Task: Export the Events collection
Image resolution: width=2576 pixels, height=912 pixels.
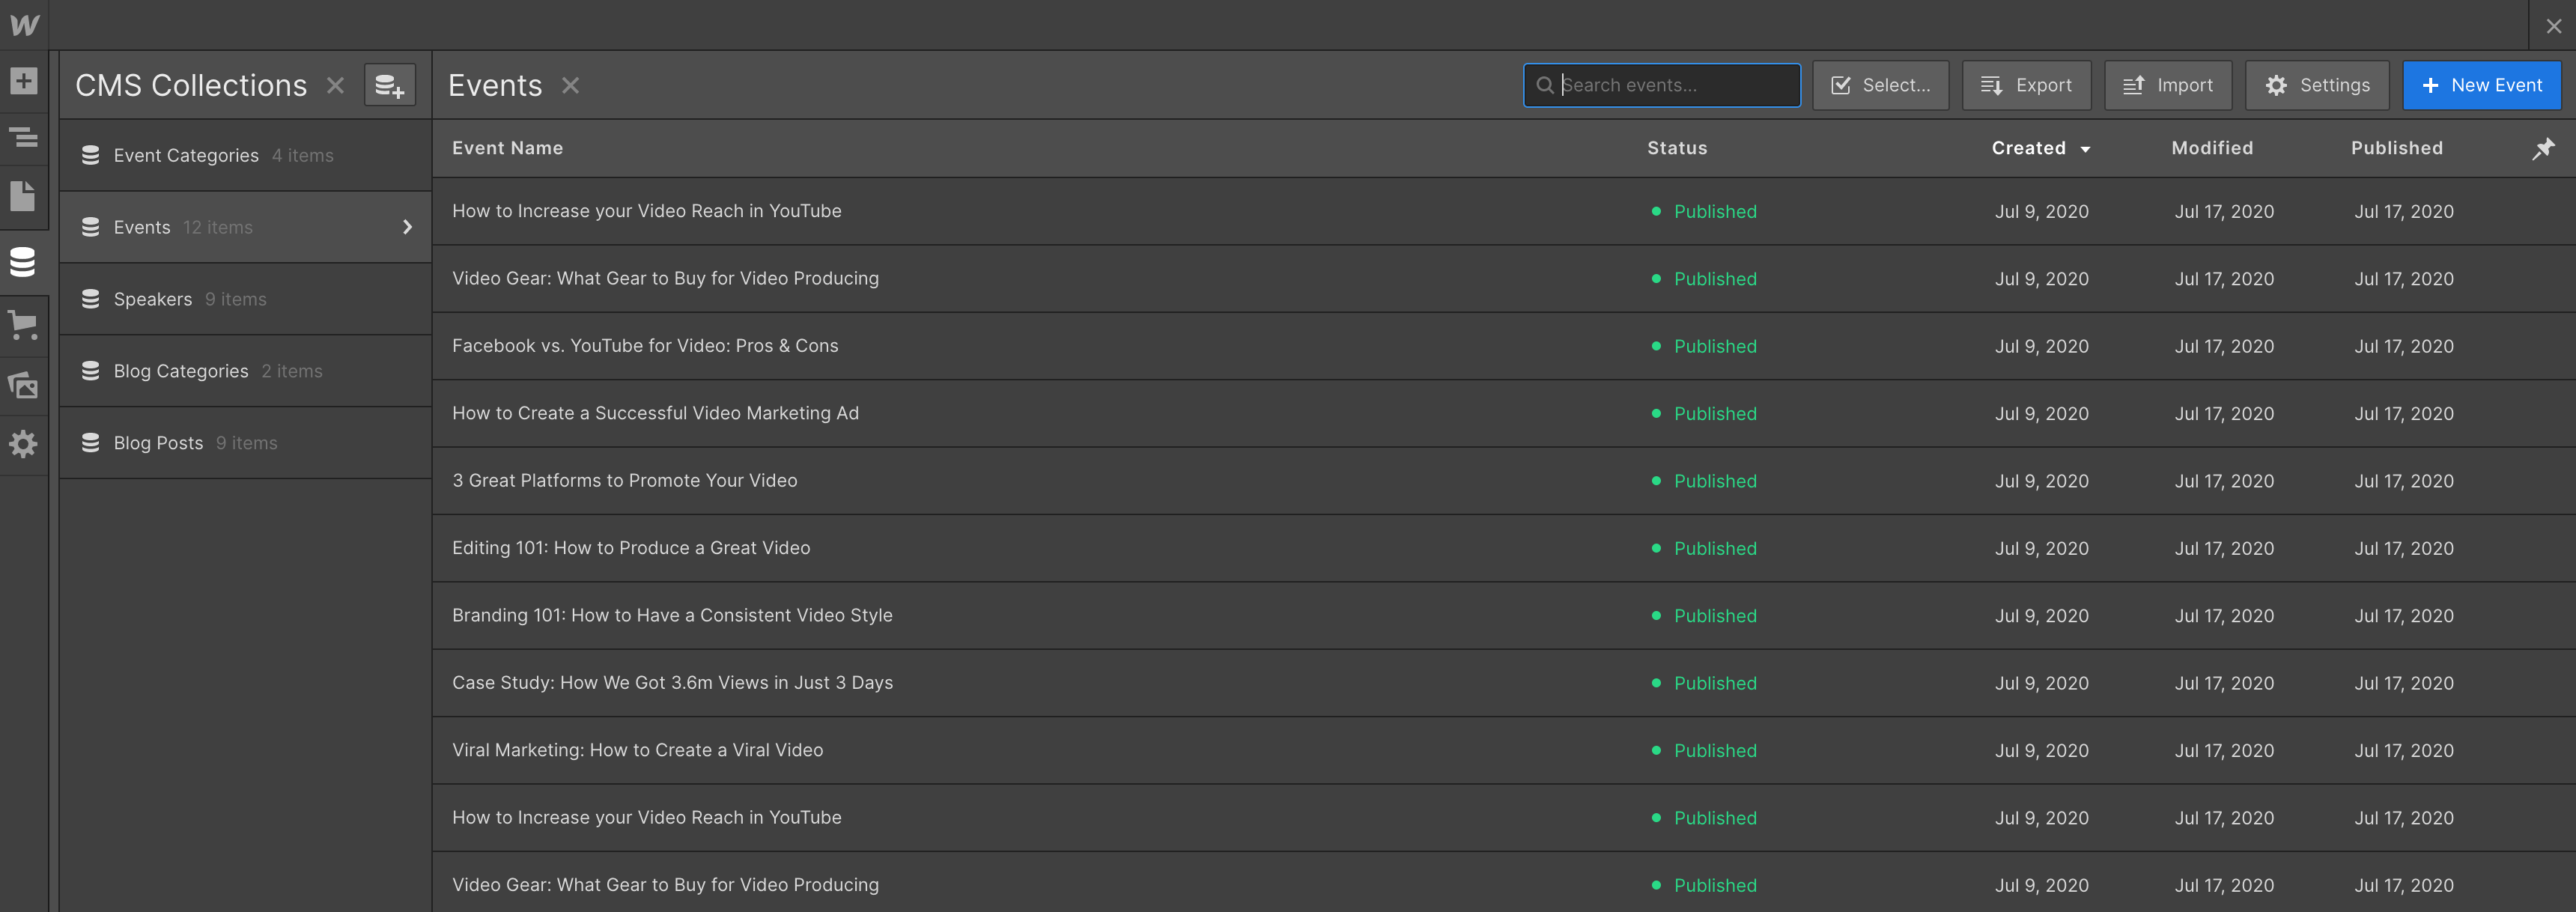Action: [x=2026, y=85]
